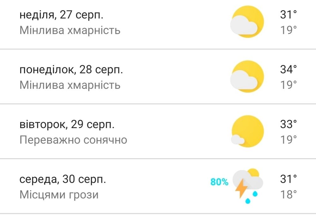Click the 80% precipitation chance label
The height and width of the screenshot is (216, 316).
click(x=219, y=182)
